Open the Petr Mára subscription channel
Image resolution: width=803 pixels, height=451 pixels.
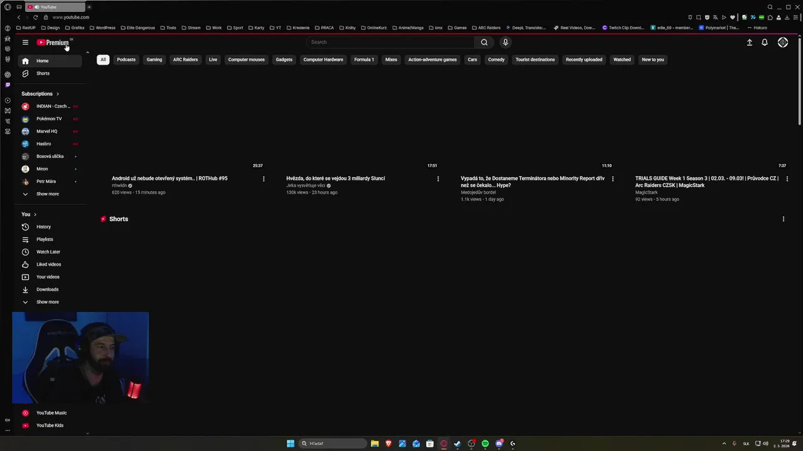50,182
